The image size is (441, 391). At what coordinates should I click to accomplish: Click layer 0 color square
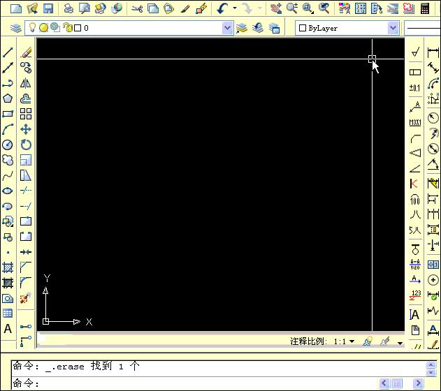78,28
